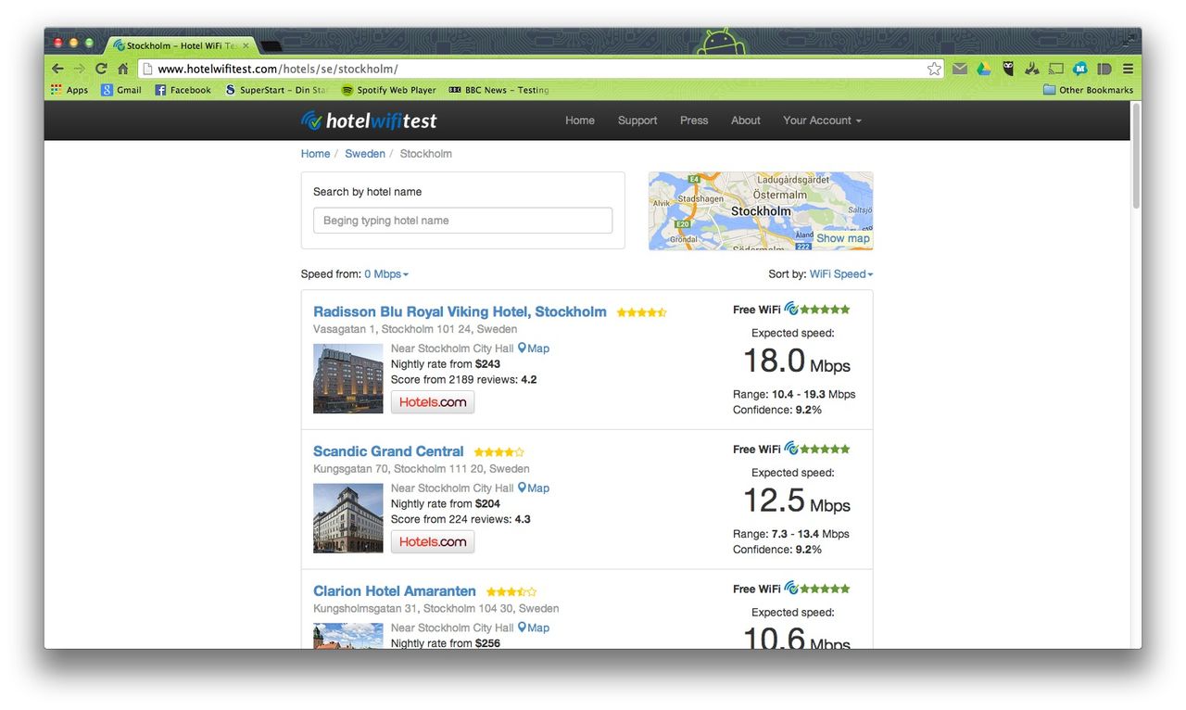This screenshot has height=710, width=1186.
Task: Open the SuperStart bookmark
Action: pos(277,90)
